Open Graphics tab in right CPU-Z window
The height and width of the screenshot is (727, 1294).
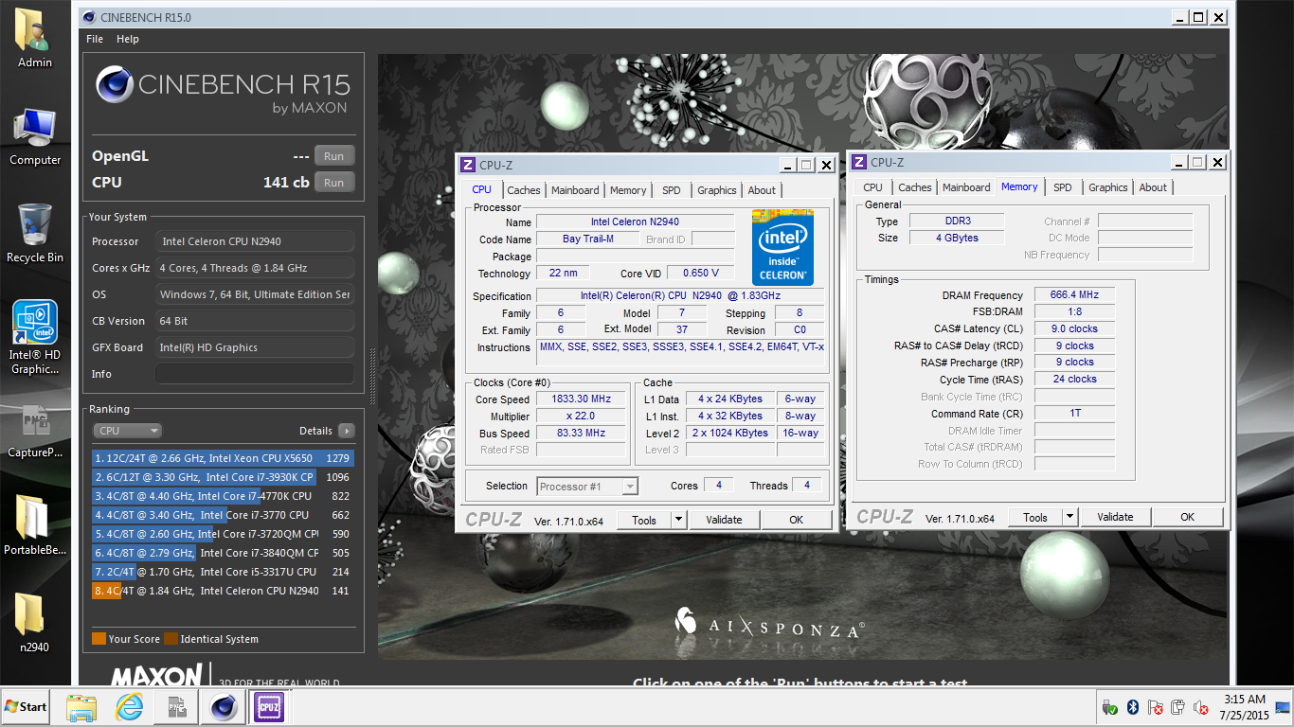click(1108, 187)
